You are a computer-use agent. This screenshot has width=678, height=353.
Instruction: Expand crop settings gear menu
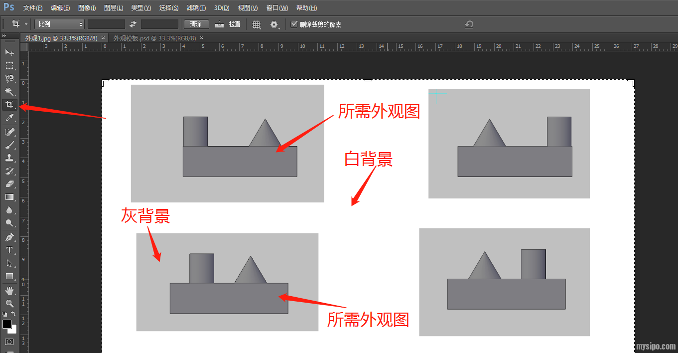point(274,24)
